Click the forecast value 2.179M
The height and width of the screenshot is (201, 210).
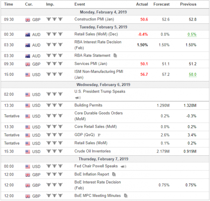pos(163,152)
